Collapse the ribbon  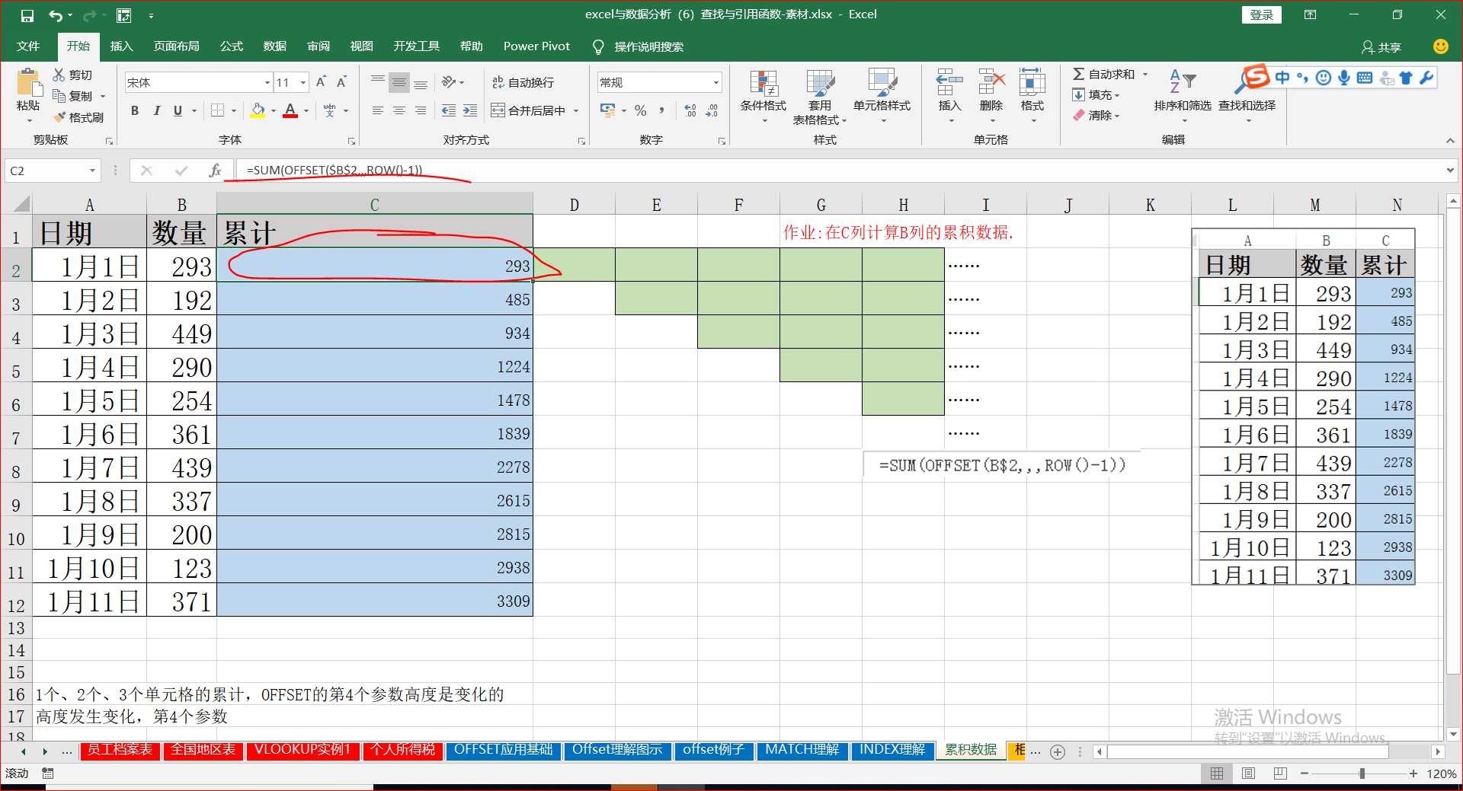pyautogui.click(x=1450, y=140)
